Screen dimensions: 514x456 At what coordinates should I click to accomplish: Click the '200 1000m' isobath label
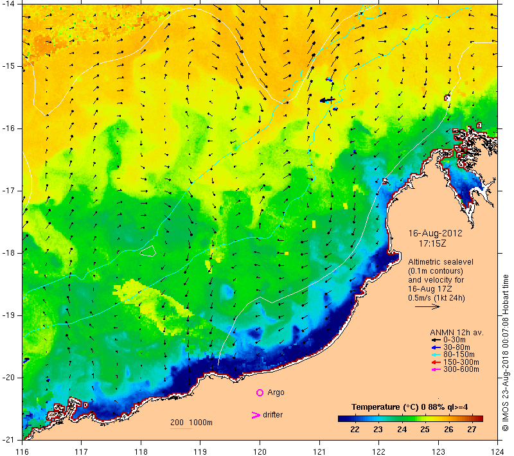pyautogui.click(x=191, y=423)
